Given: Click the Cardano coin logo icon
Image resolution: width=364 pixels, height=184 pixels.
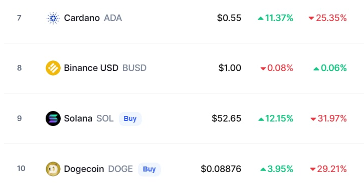Looking at the screenshot, I should [x=53, y=18].
